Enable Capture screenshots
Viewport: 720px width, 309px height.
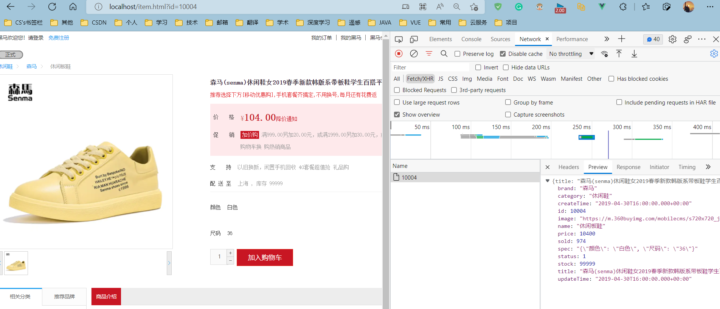coord(508,114)
